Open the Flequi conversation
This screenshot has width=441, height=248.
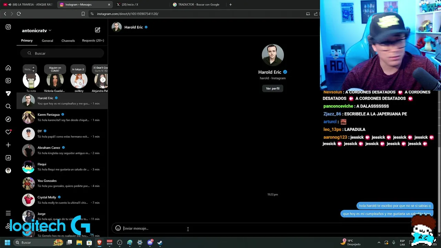tap(62, 167)
